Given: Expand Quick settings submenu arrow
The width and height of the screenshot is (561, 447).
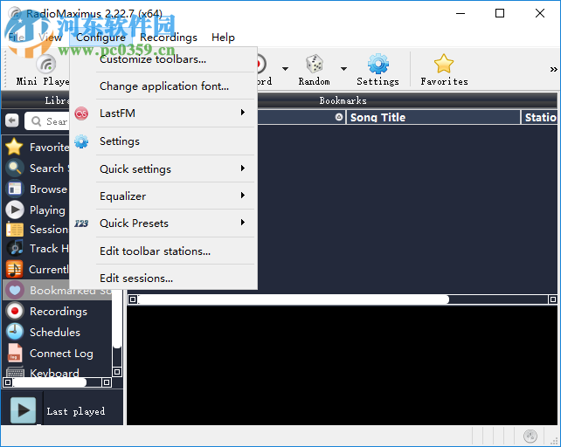Looking at the screenshot, I should click(x=243, y=168).
